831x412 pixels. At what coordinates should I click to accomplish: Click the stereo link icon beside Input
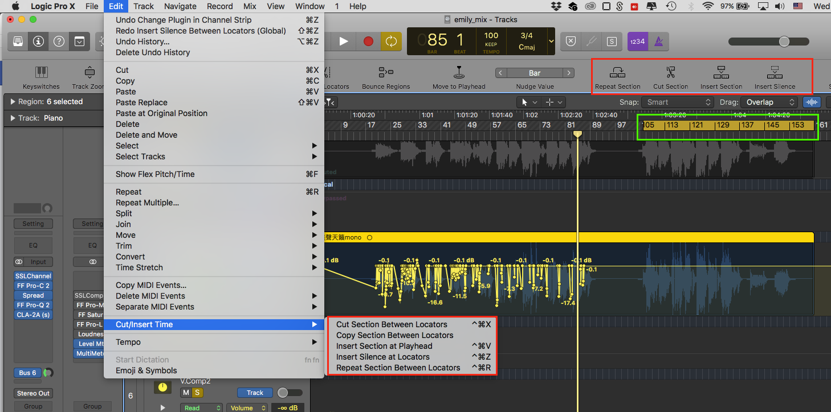point(19,262)
